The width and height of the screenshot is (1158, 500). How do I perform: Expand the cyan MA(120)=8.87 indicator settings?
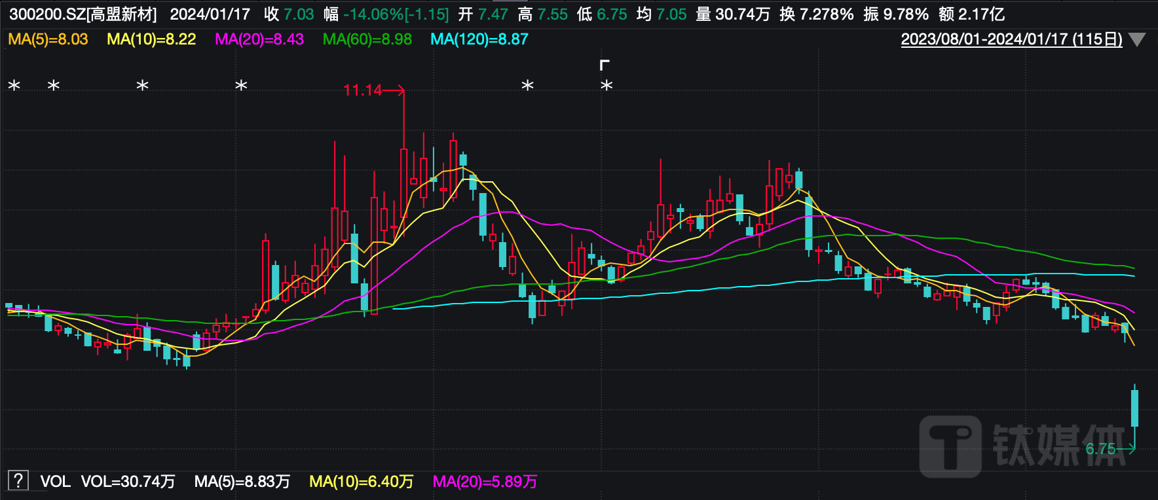tap(479, 39)
